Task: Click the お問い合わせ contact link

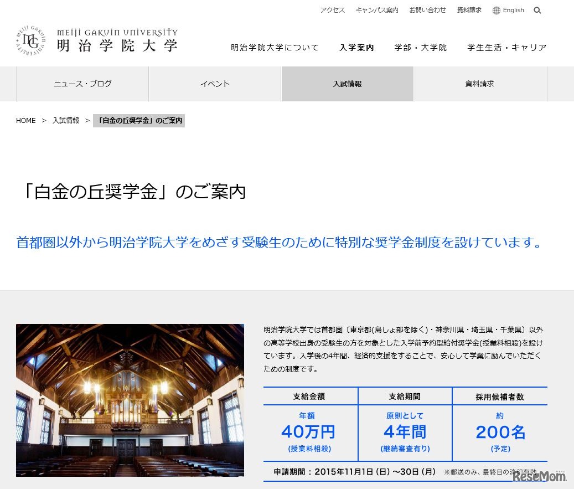Action: (428, 10)
